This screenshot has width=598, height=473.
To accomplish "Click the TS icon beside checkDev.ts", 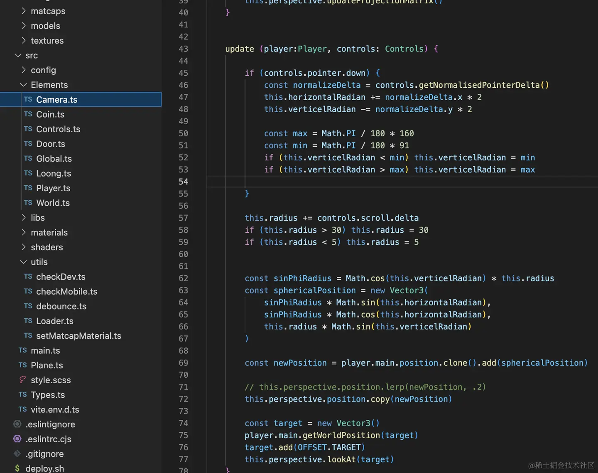I will point(28,276).
